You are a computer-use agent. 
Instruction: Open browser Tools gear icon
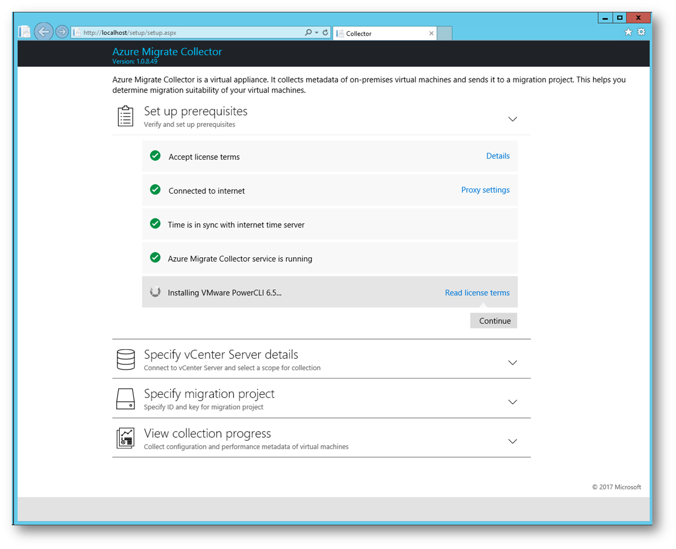(x=641, y=32)
